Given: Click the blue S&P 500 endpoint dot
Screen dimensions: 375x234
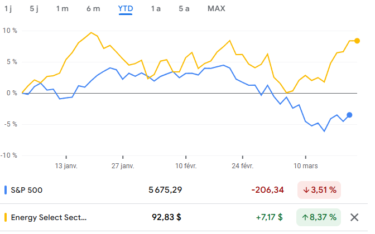Looking at the screenshot, I should point(349,115).
